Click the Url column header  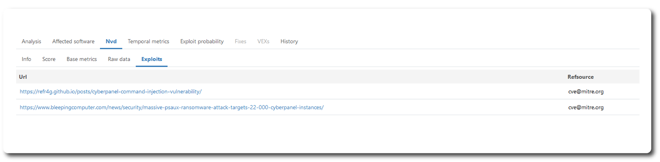click(x=23, y=77)
